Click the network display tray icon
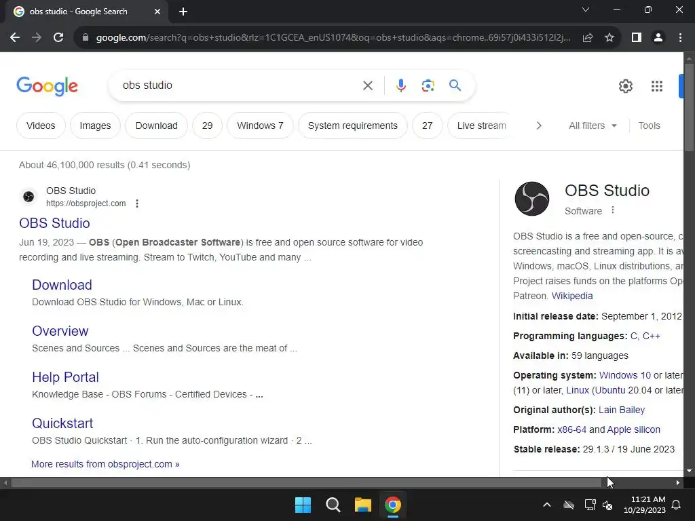695x521 pixels. coord(590,505)
